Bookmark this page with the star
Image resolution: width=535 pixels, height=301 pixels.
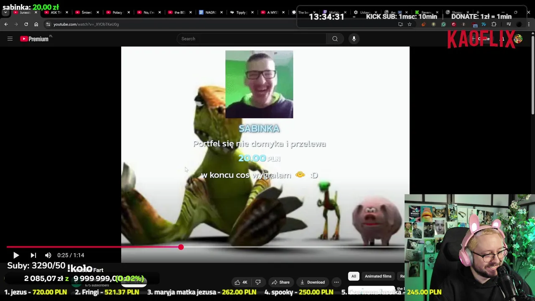pyautogui.click(x=410, y=24)
